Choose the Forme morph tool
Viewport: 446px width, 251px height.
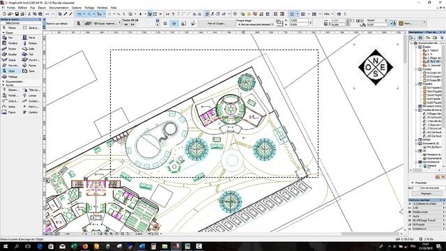[29, 66]
